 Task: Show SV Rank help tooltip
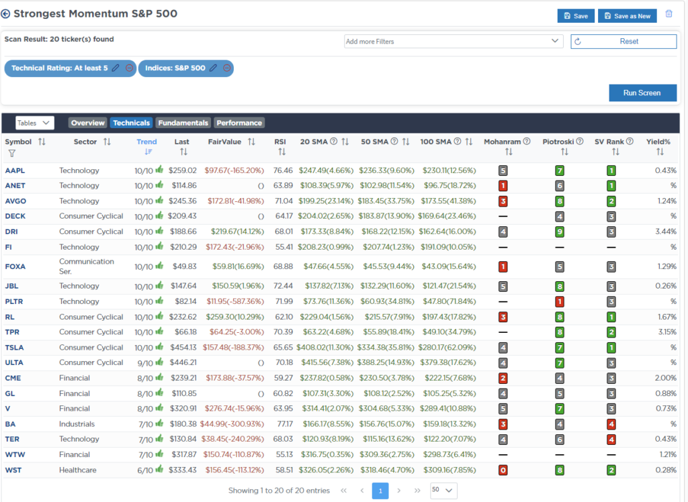[x=630, y=141]
